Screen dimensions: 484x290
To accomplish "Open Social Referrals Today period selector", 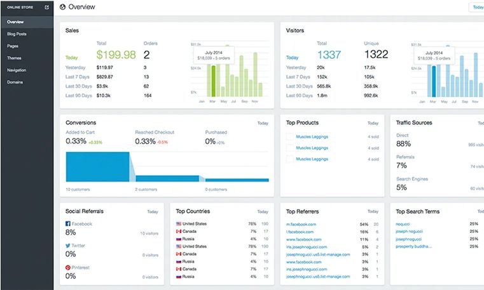I will point(153,212).
